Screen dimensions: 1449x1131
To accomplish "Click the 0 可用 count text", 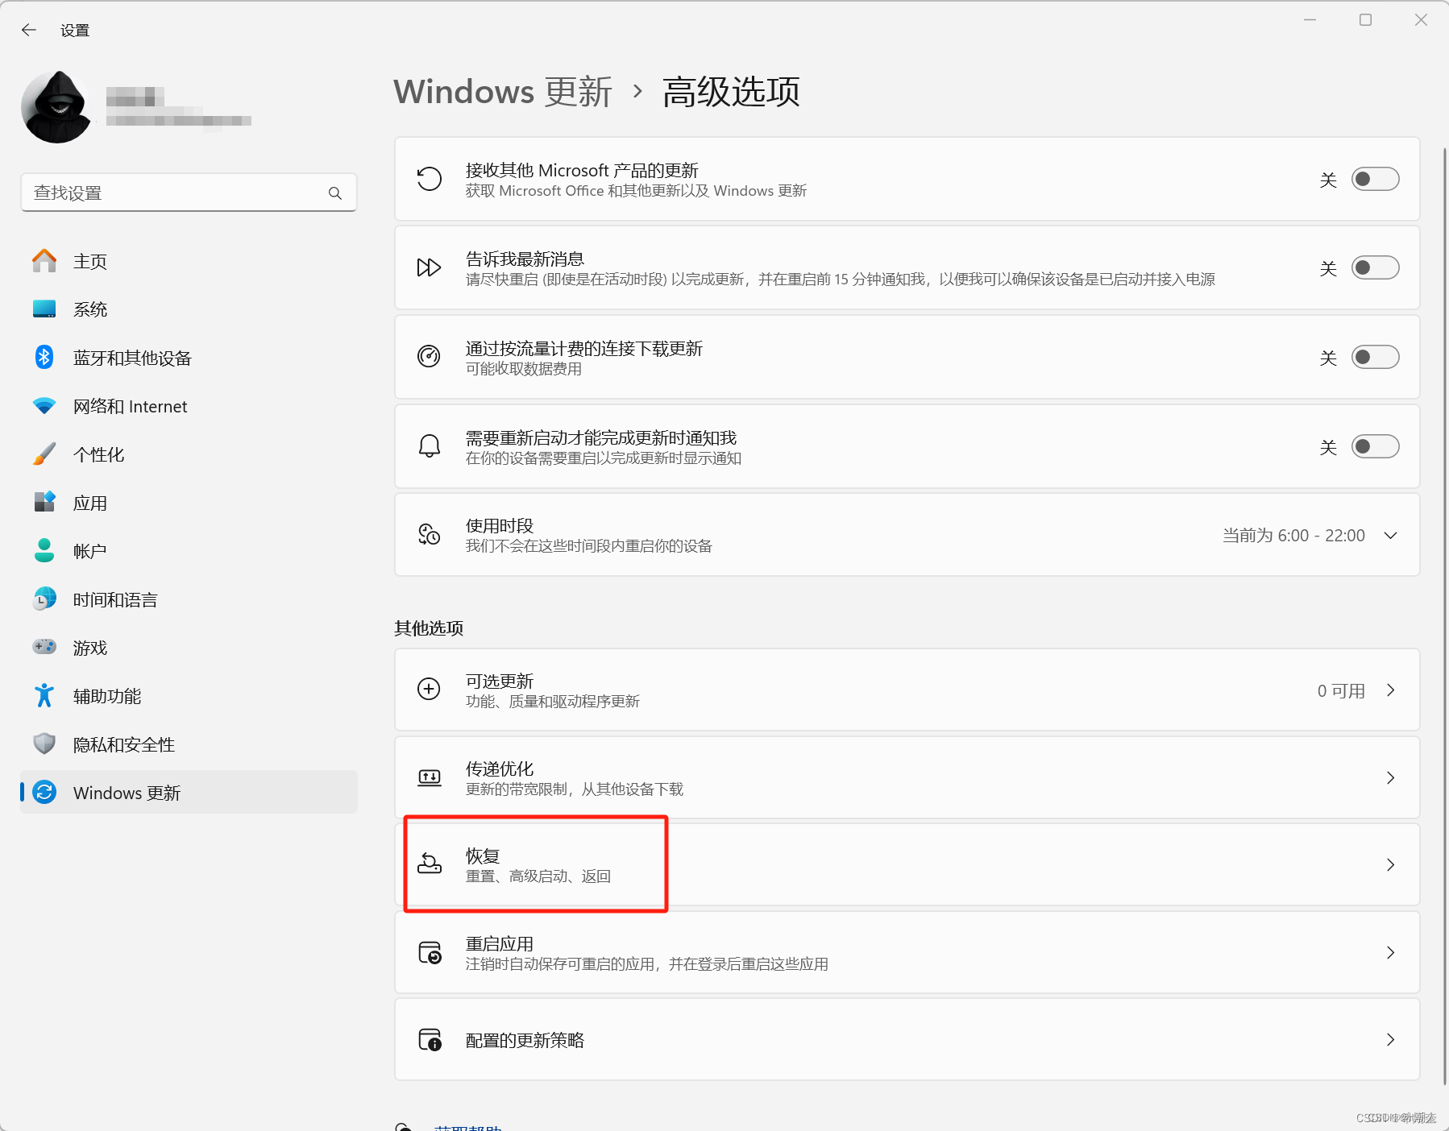I will point(1341,690).
